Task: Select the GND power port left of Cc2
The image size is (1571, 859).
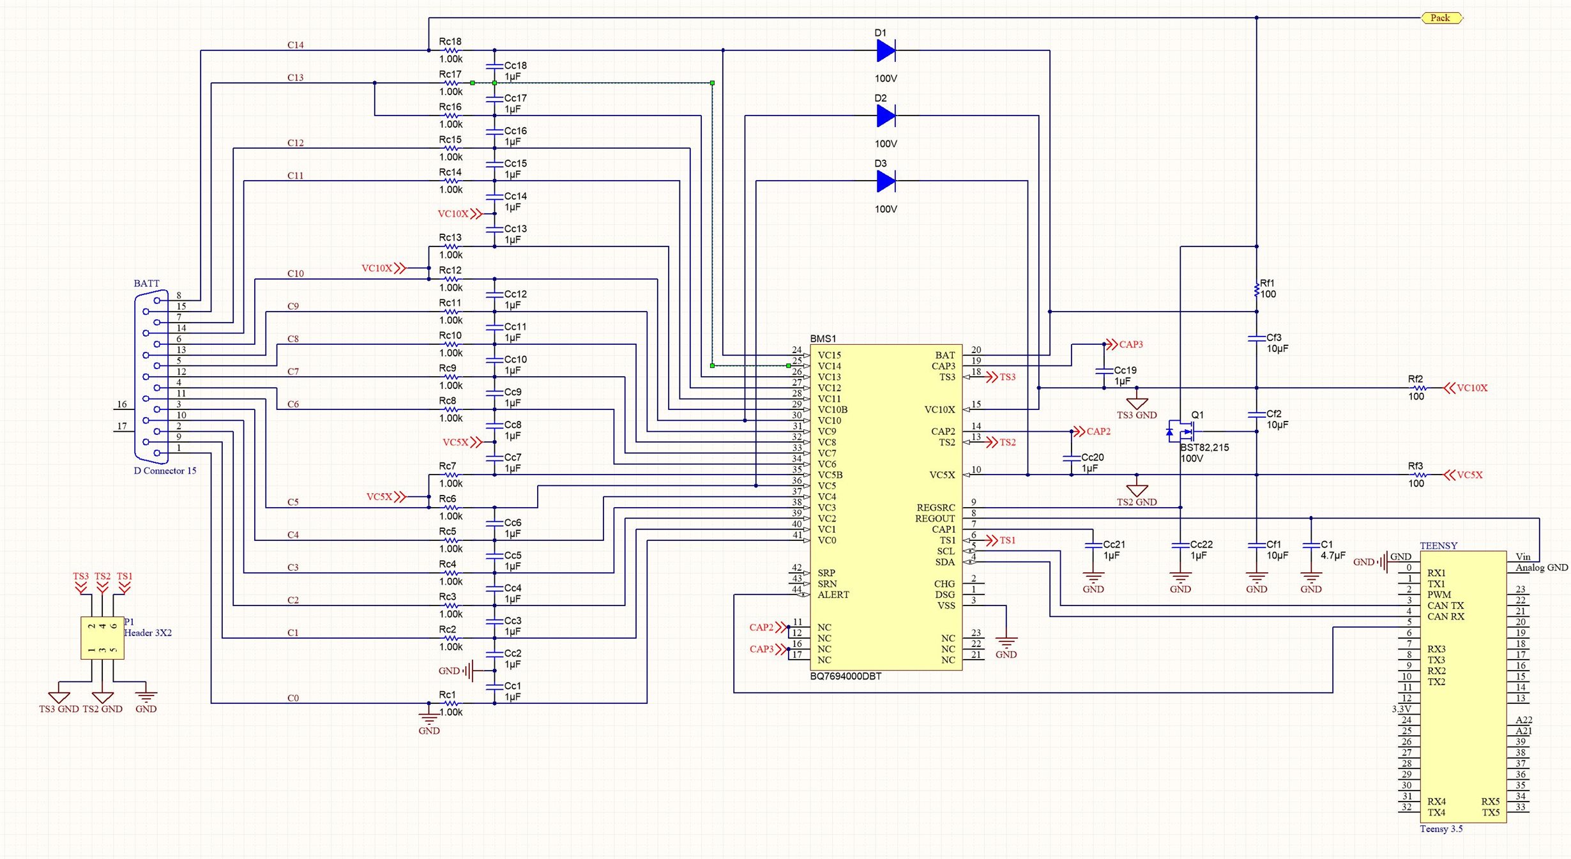Action: (x=457, y=671)
